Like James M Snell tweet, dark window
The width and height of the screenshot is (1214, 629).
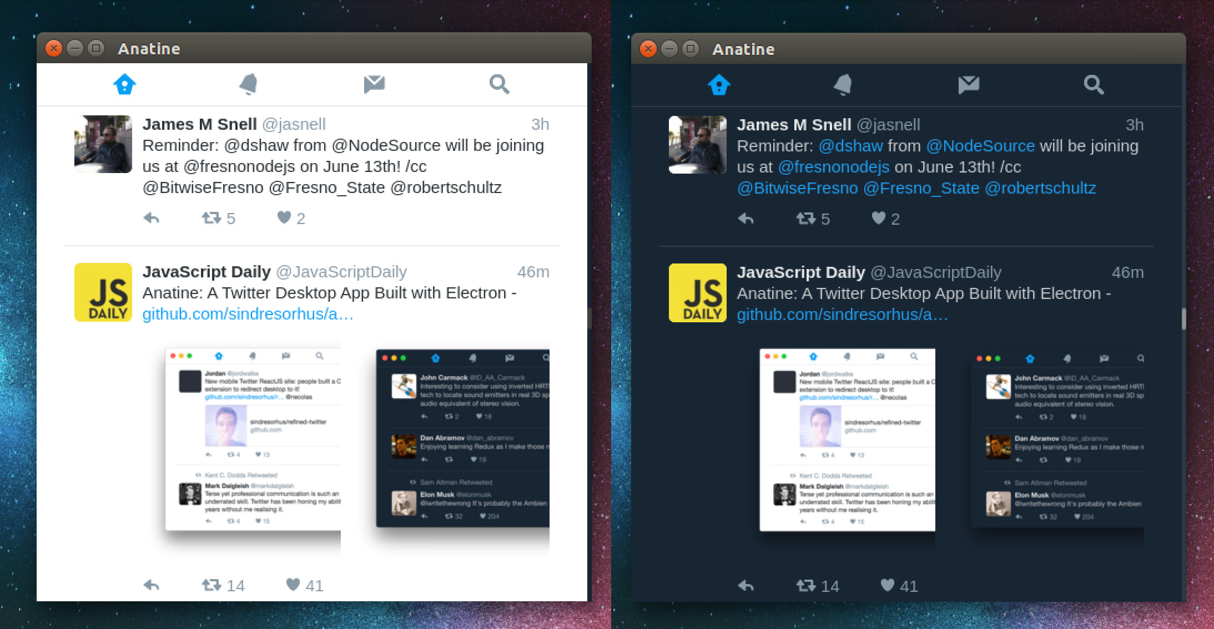tap(885, 219)
